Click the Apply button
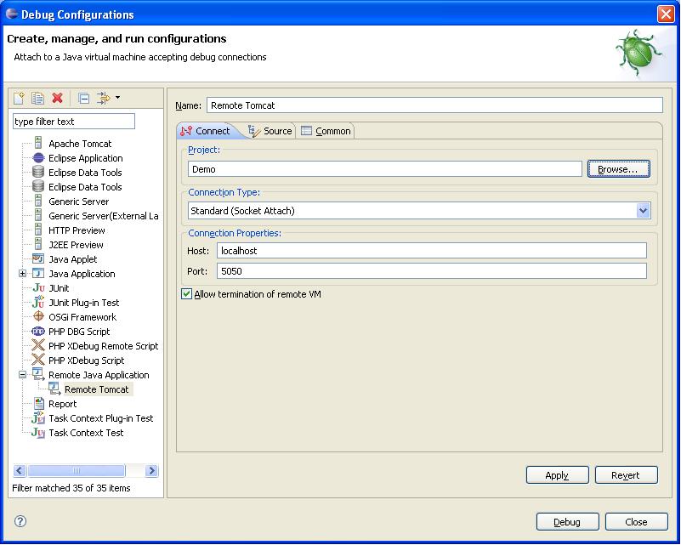 coord(557,475)
